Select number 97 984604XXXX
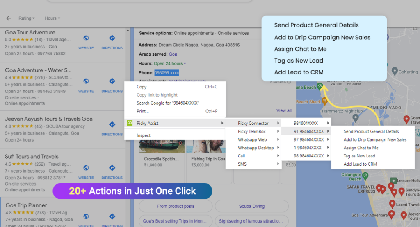The width and height of the screenshot is (420, 227). [306, 139]
